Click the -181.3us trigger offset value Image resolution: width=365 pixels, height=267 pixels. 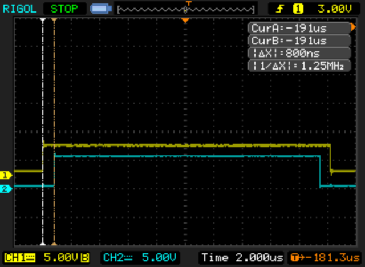point(332,258)
